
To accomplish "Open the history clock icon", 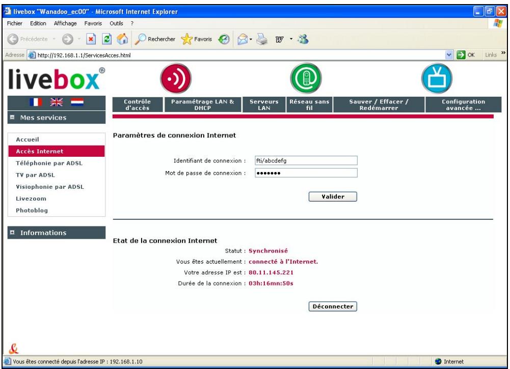I will 224,39.
